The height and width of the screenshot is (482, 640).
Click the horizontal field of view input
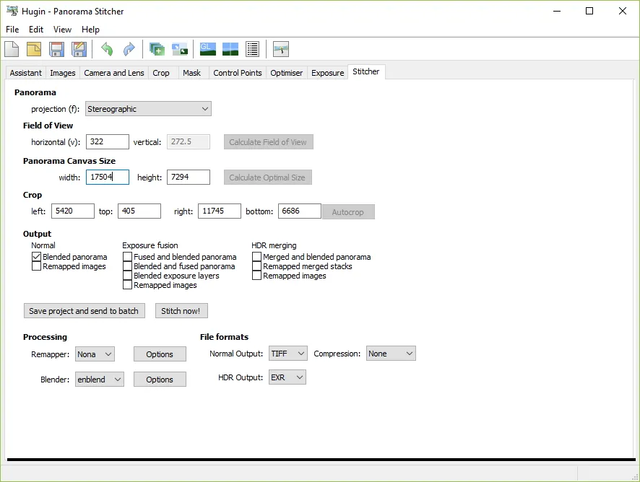point(108,142)
